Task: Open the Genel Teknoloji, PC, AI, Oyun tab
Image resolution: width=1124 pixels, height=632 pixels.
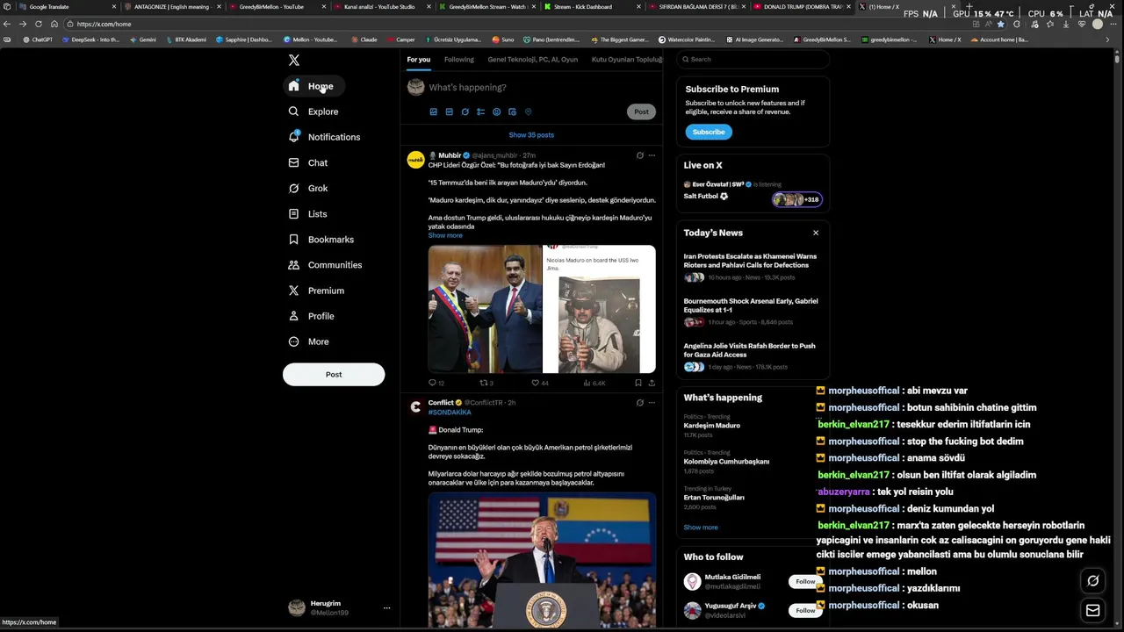Action: [x=532, y=59]
